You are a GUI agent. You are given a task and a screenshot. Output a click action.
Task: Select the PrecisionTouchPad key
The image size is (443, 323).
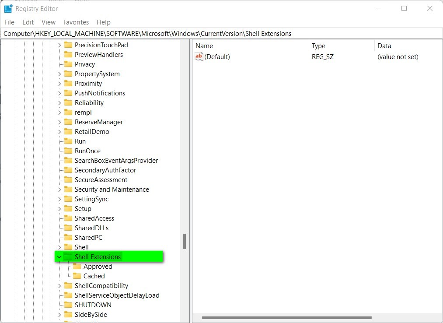pos(101,45)
